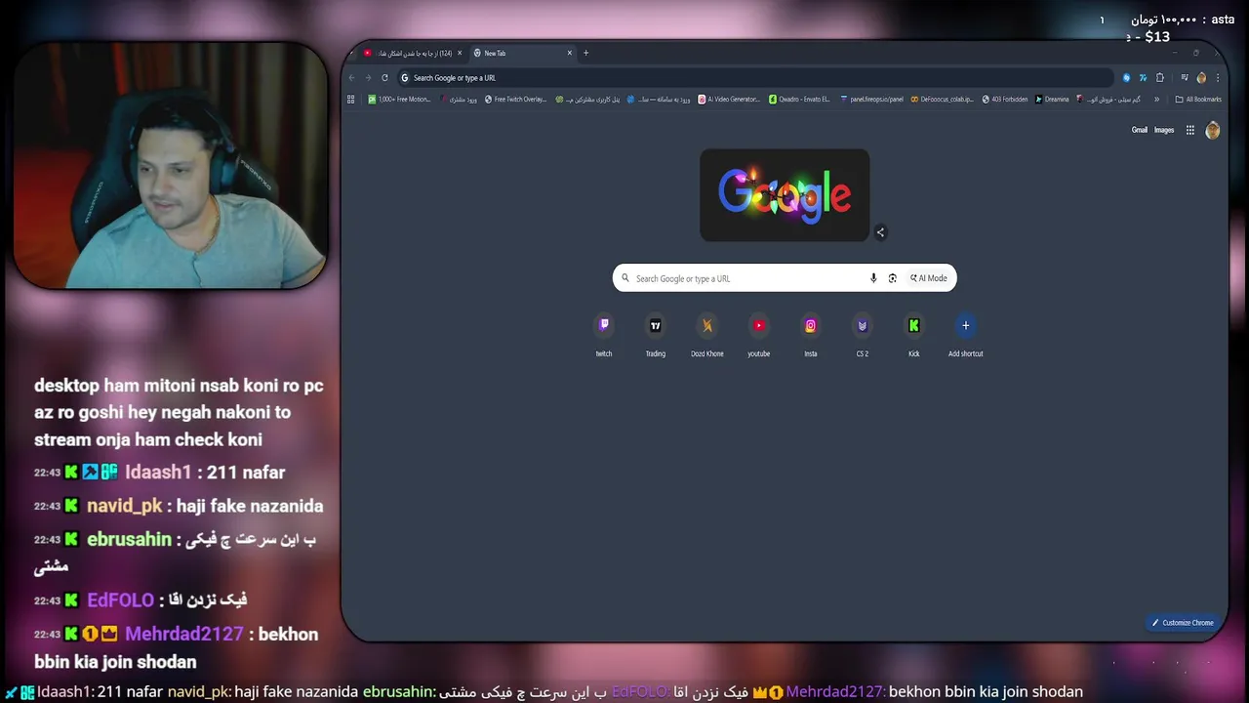Screen dimensions: 1249x703
Task: Click the streamer webcam feed
Action: 170,166
